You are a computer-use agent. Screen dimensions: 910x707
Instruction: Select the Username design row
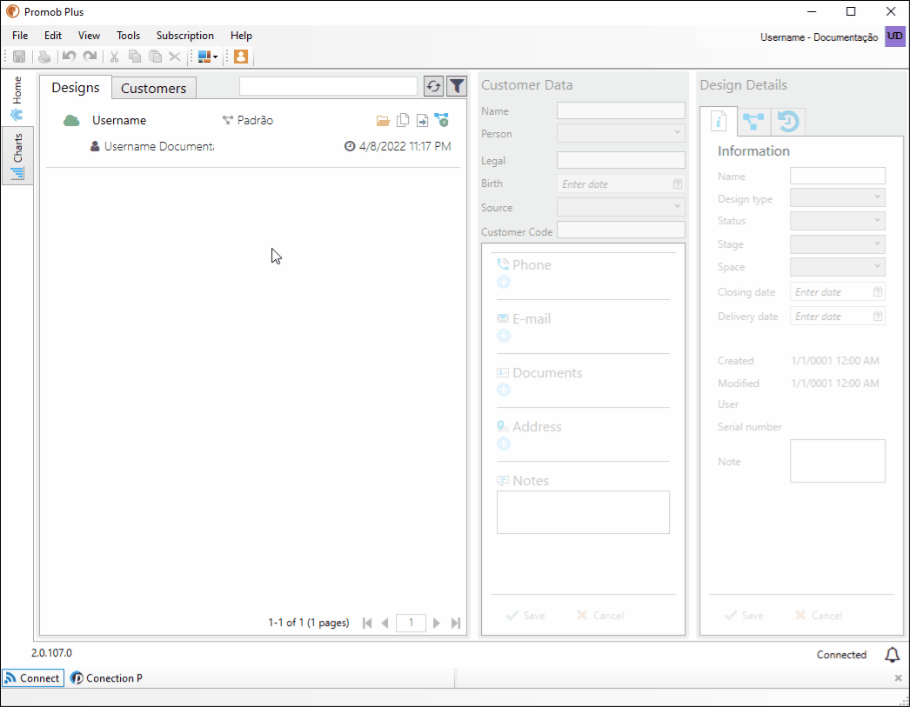(x=253, y=133)
